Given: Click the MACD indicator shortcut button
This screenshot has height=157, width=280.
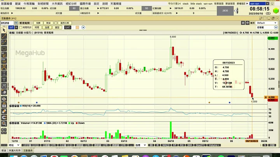Looking at the screenshot, I should click(166, 145).
